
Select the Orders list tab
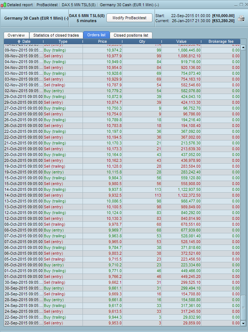click(96, 35)
